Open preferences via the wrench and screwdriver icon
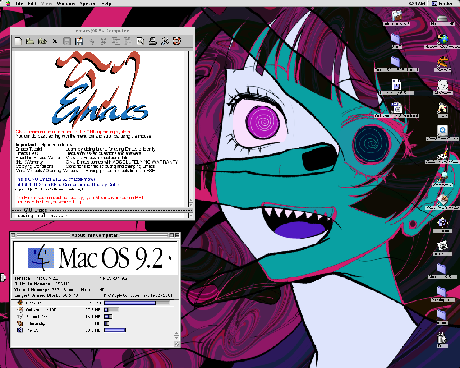This screenshot has height=368, width=460. click(x=165, y=41)
